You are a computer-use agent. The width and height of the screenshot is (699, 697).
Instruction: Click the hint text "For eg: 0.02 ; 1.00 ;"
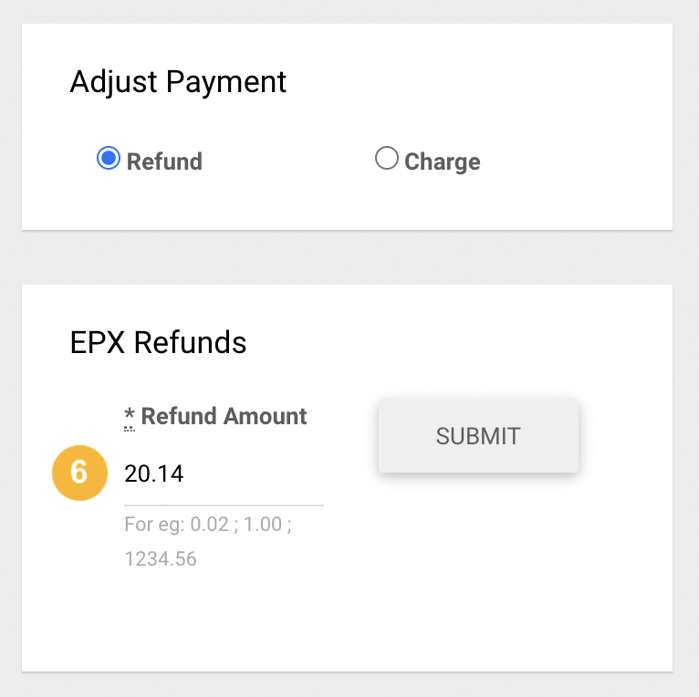(x=208, y=524)
